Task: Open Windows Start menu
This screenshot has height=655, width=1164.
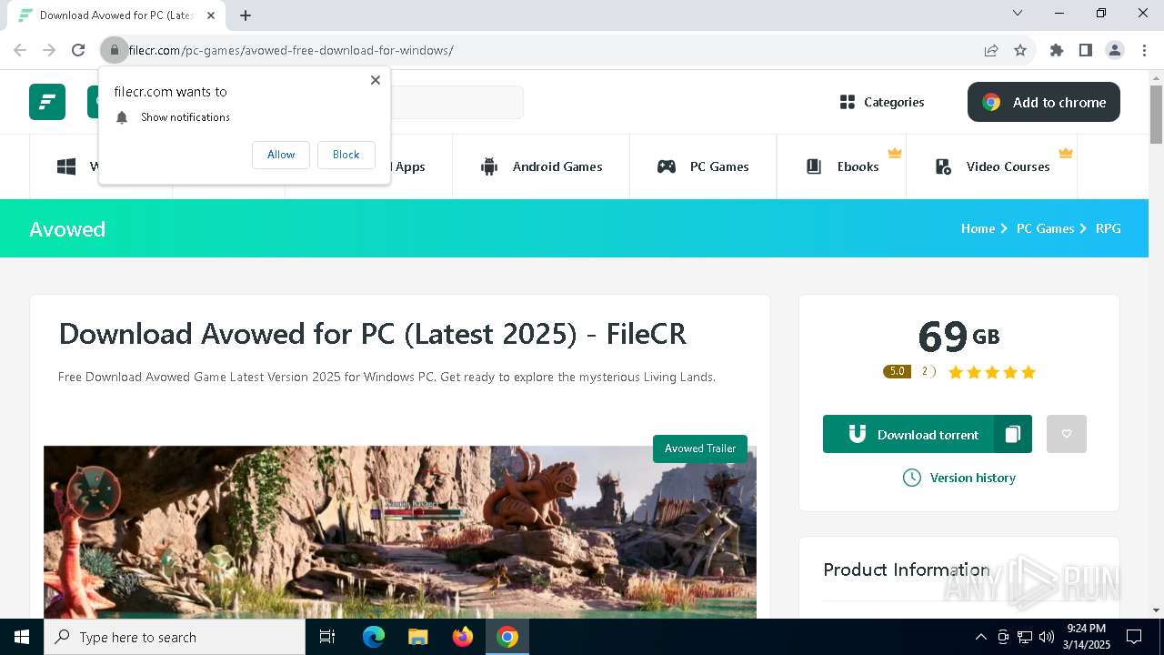Action: (22, 637)
